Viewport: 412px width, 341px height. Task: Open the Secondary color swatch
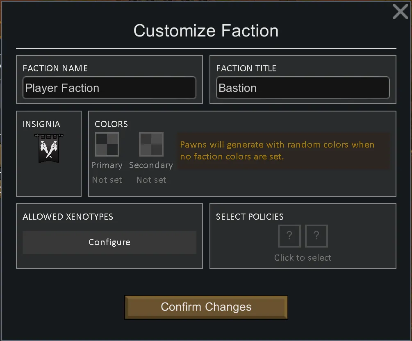click(151, 144)
